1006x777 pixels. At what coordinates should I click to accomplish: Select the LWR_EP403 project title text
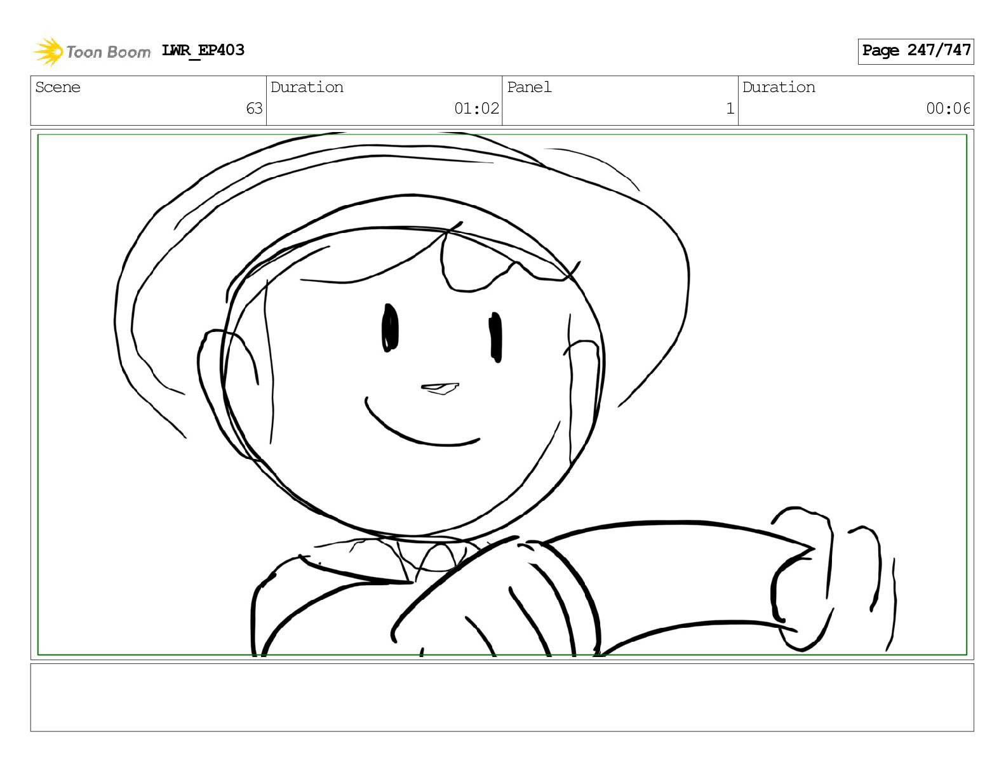(203, 51)
